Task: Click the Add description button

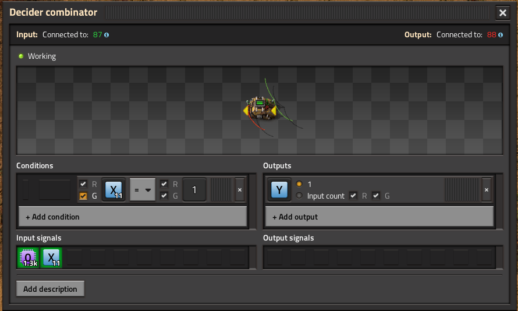Action: [50, 289]
